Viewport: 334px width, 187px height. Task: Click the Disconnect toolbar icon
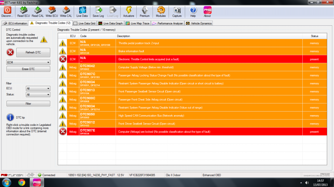[8, 10]
